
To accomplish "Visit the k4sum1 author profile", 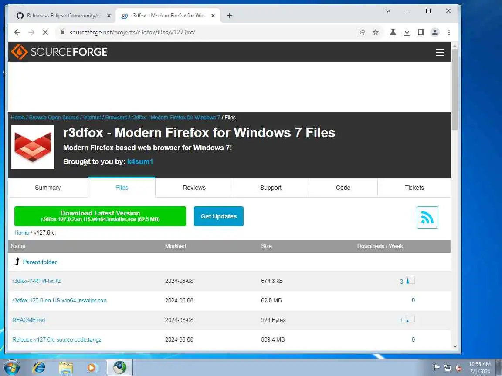I will [x=140, y=161].
